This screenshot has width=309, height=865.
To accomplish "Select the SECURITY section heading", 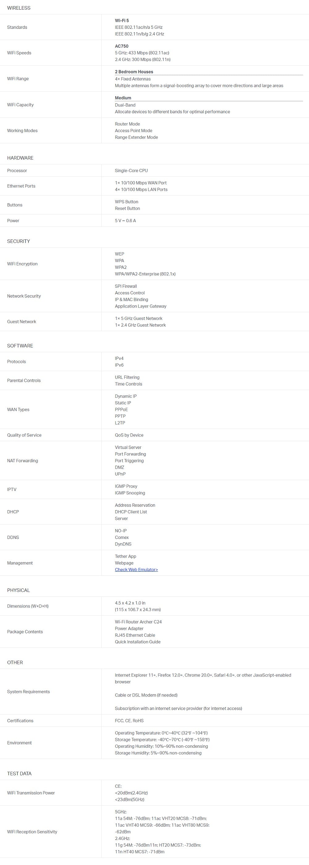I will click(19, 241).
